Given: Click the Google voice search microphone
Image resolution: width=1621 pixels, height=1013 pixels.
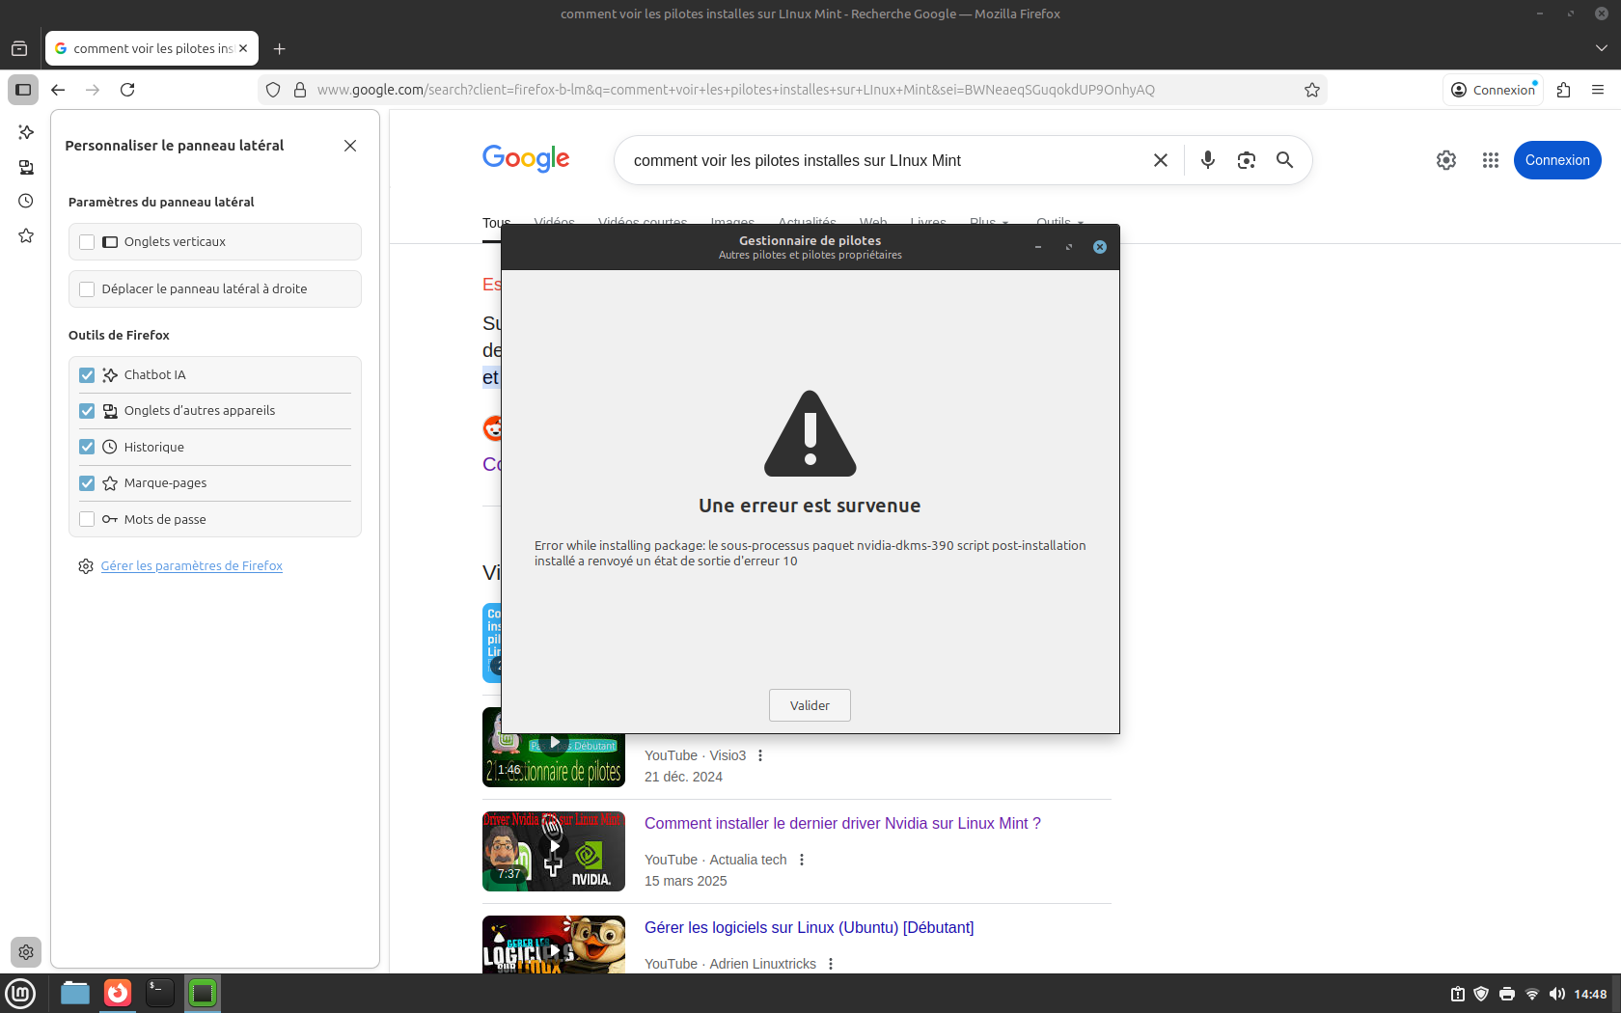Looking at the screenshot, I should (1207, 160).
